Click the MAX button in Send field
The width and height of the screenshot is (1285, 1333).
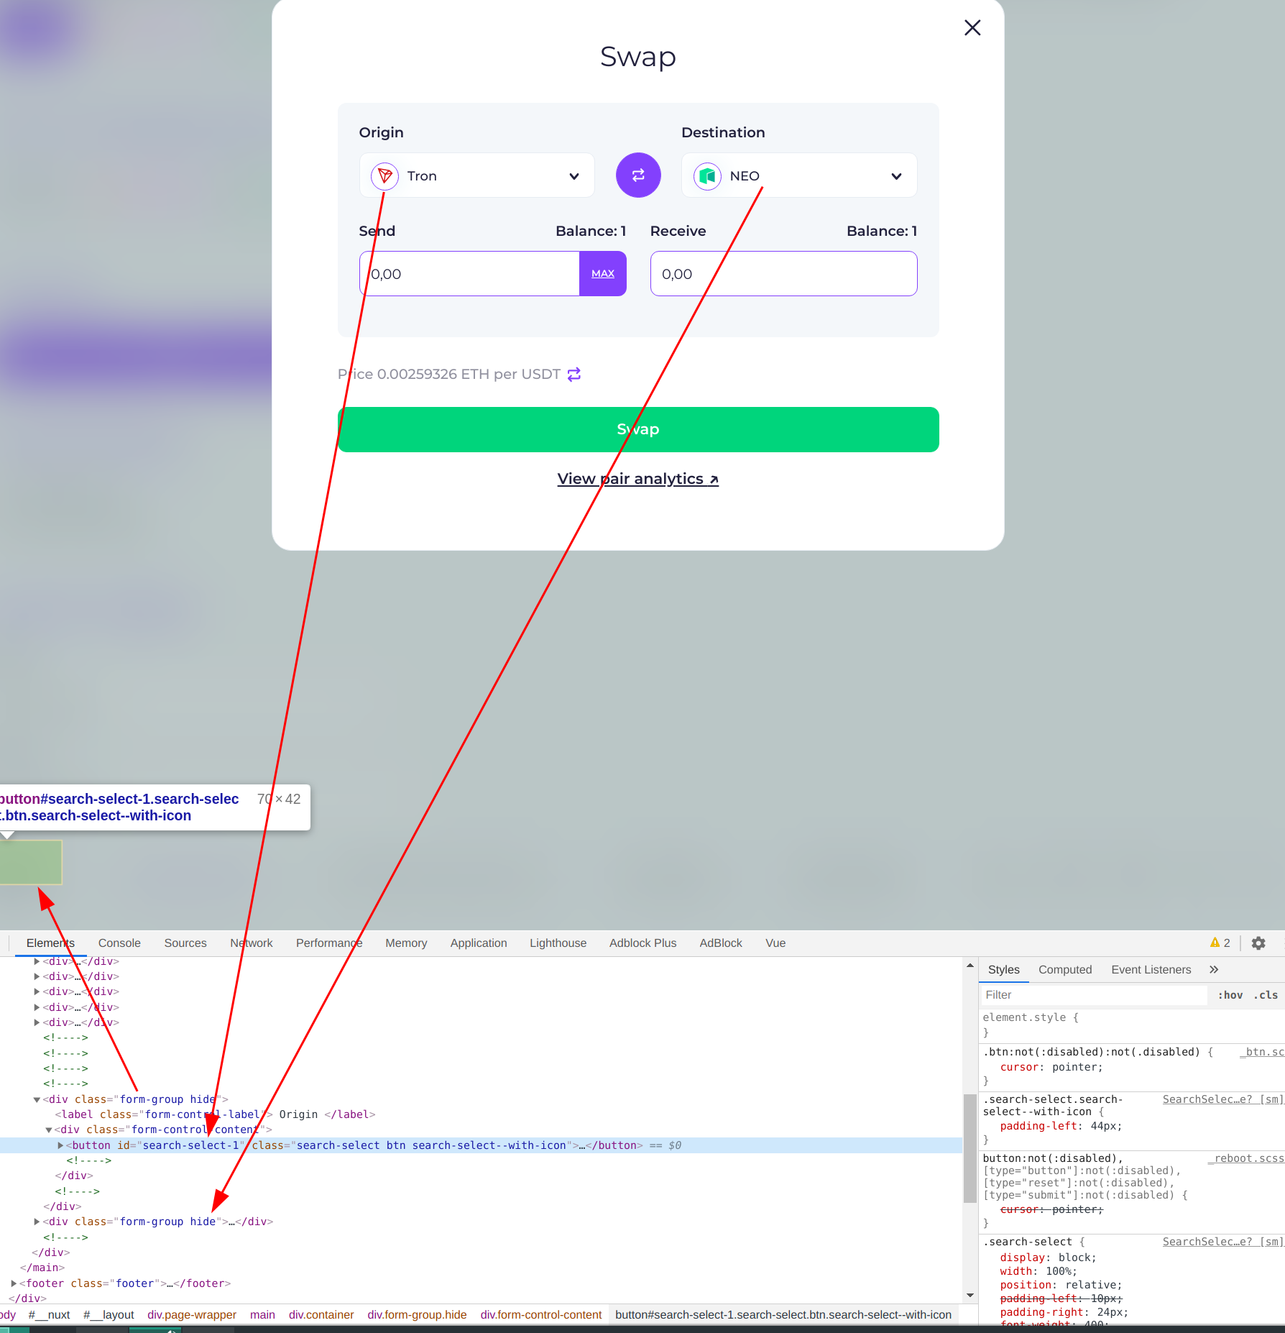pyautogui.click(x=603, y=273)
